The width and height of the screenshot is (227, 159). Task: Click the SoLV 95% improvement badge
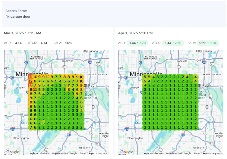click(208, 43)
